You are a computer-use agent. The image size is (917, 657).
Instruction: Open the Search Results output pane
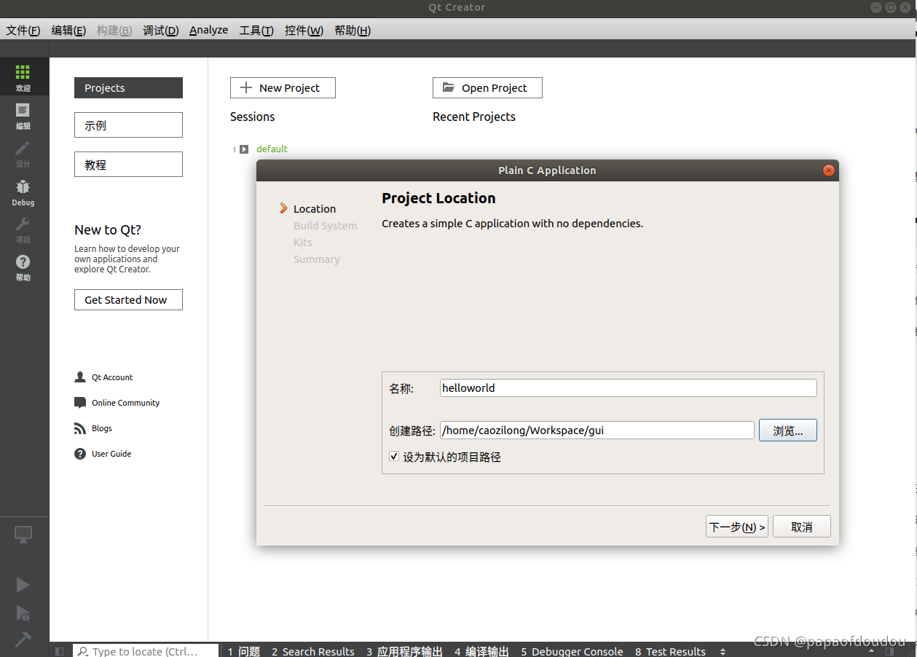tap(313, 651)
